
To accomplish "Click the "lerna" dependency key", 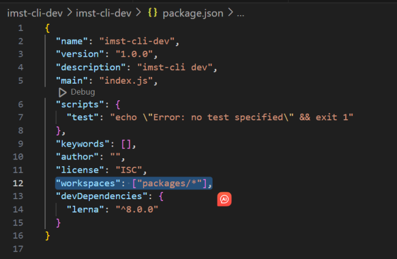I will tap(86, 210).
